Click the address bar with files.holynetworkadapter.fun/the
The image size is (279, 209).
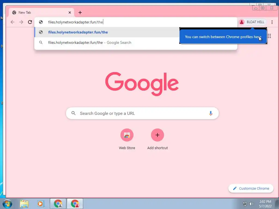[136, 22]
